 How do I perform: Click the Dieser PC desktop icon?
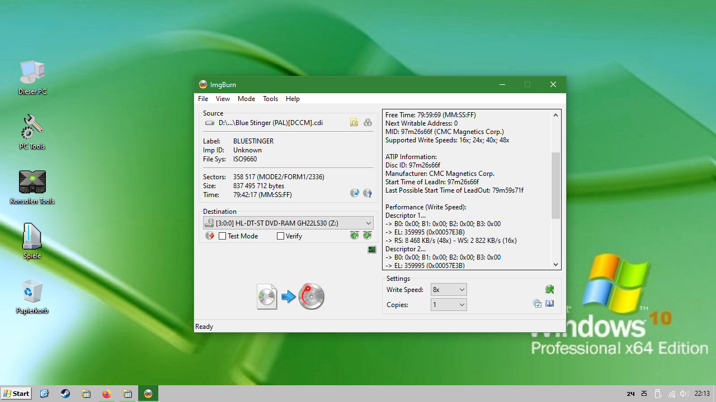(32, 77)
